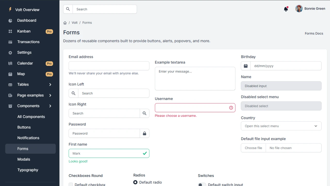Open the Modals page
The image size is (330, 186).
[x=24, y=159]
